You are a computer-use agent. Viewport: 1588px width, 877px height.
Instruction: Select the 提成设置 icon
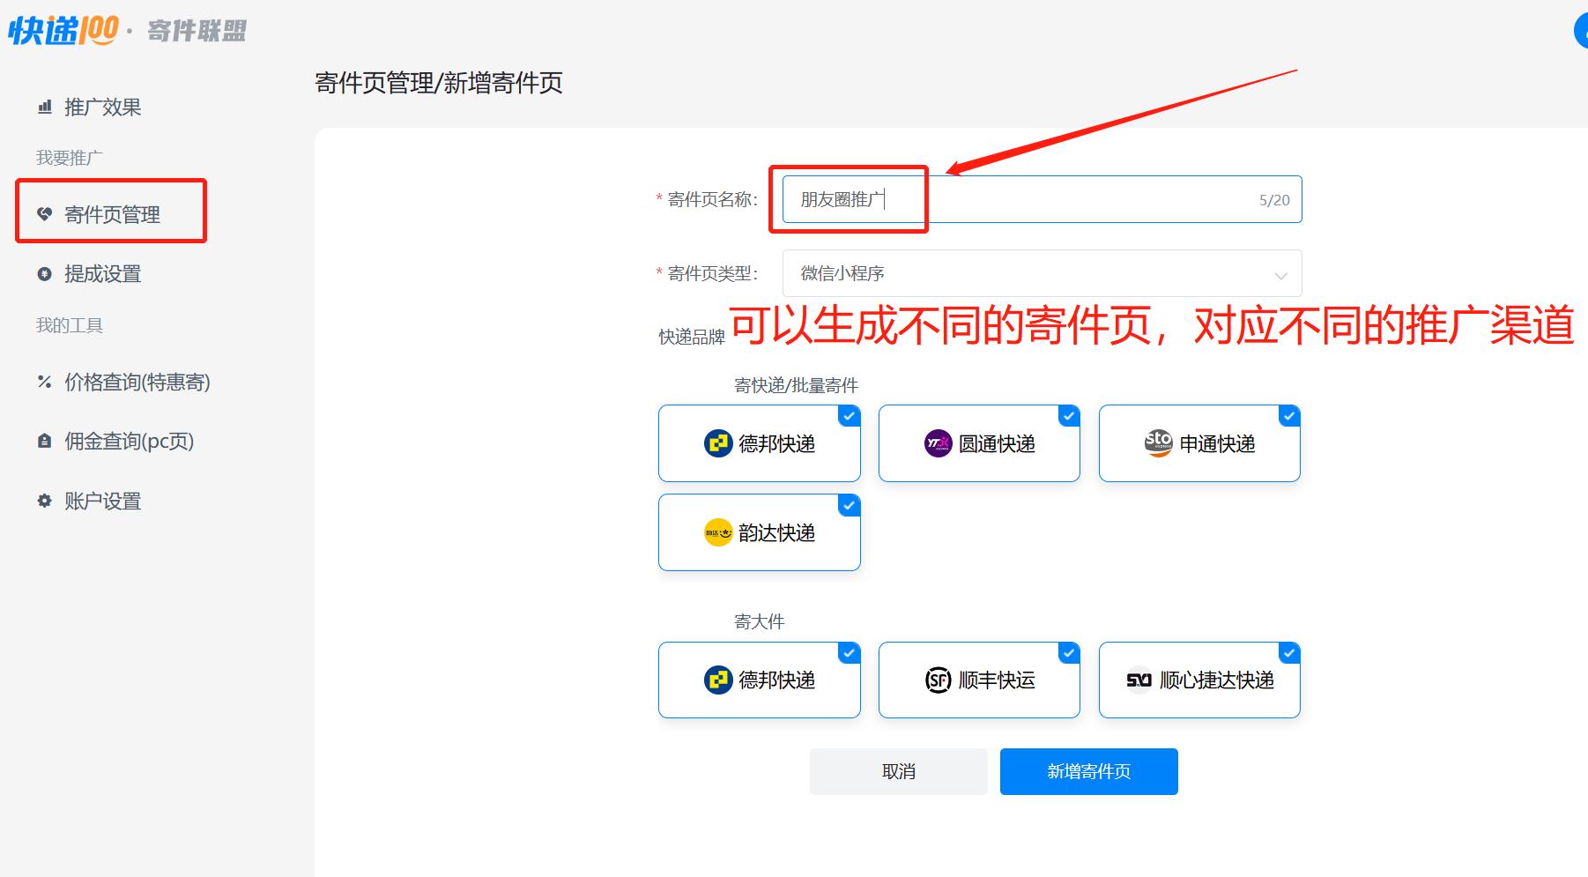coord(43,273)
